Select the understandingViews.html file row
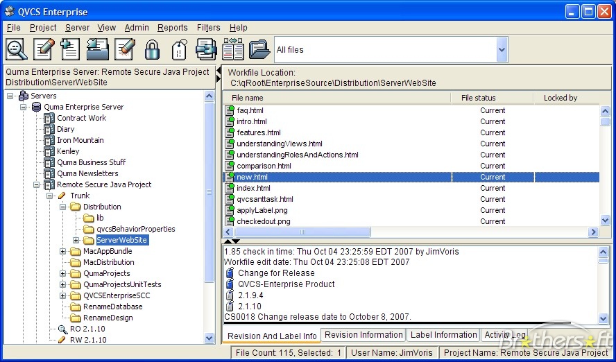 (x=411, y=144)
